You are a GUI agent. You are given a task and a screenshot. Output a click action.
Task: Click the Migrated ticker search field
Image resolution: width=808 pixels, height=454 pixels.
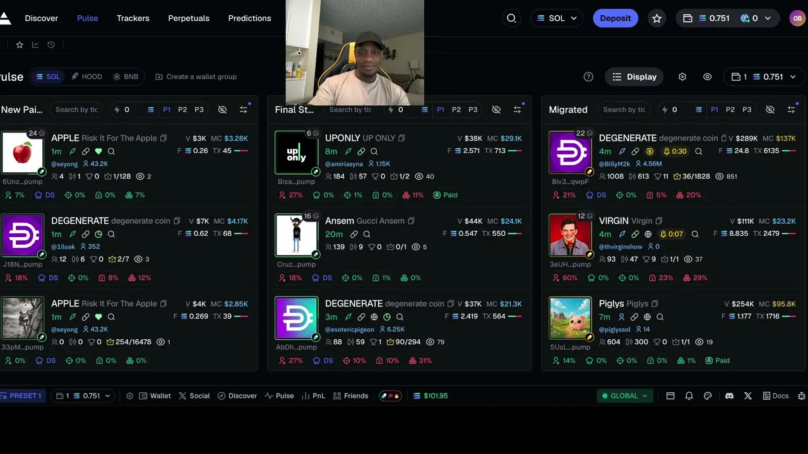point(624,110)
